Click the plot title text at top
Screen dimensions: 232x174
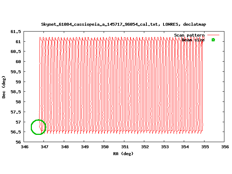123,24
